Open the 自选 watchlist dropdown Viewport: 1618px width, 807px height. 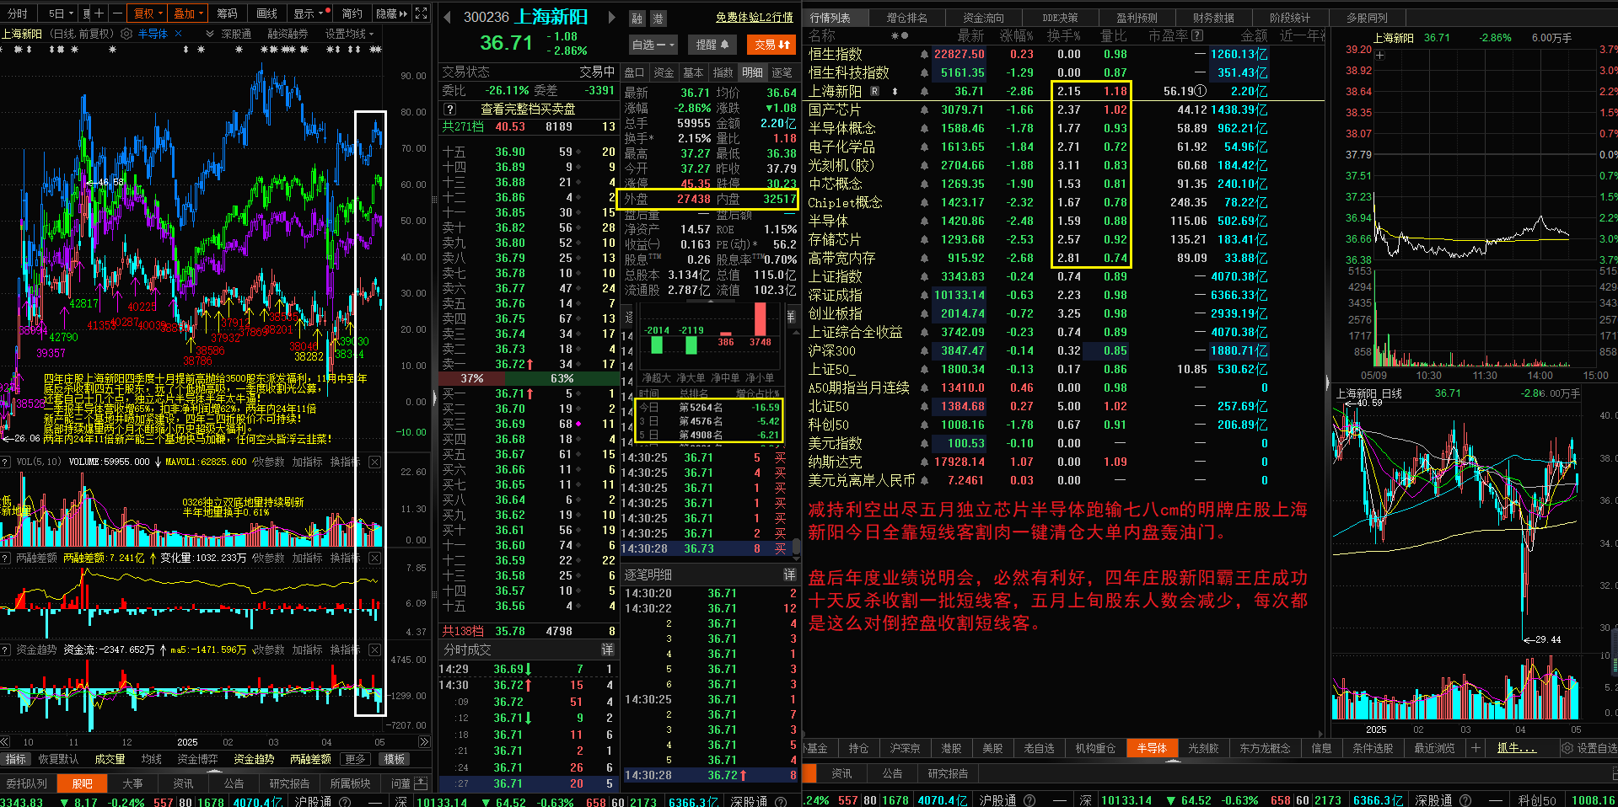click(653, 45)
